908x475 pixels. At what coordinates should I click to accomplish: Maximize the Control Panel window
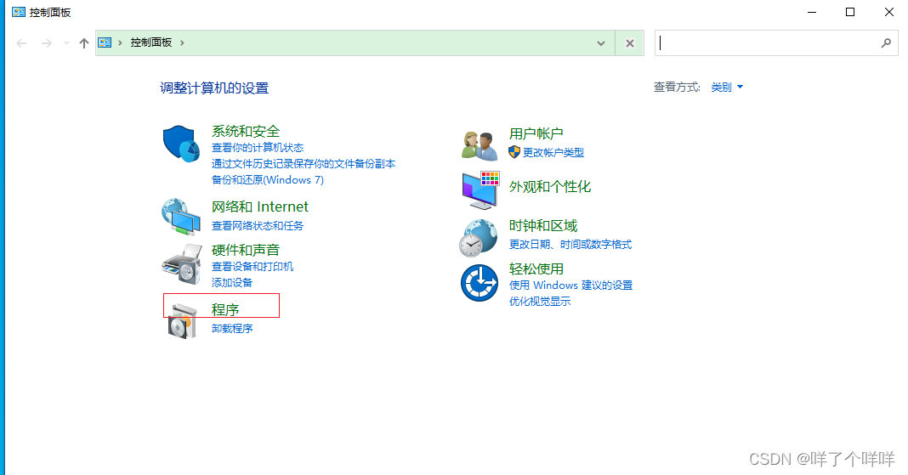coord(850,12)
